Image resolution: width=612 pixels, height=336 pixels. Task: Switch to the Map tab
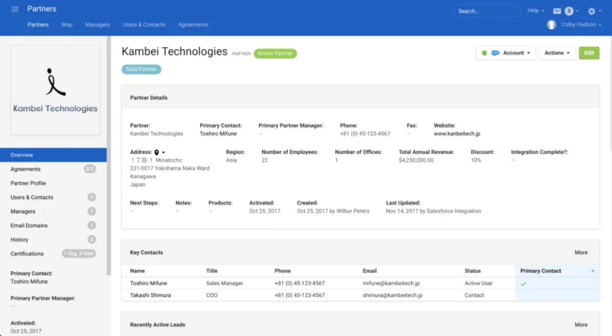coord(67,25)
